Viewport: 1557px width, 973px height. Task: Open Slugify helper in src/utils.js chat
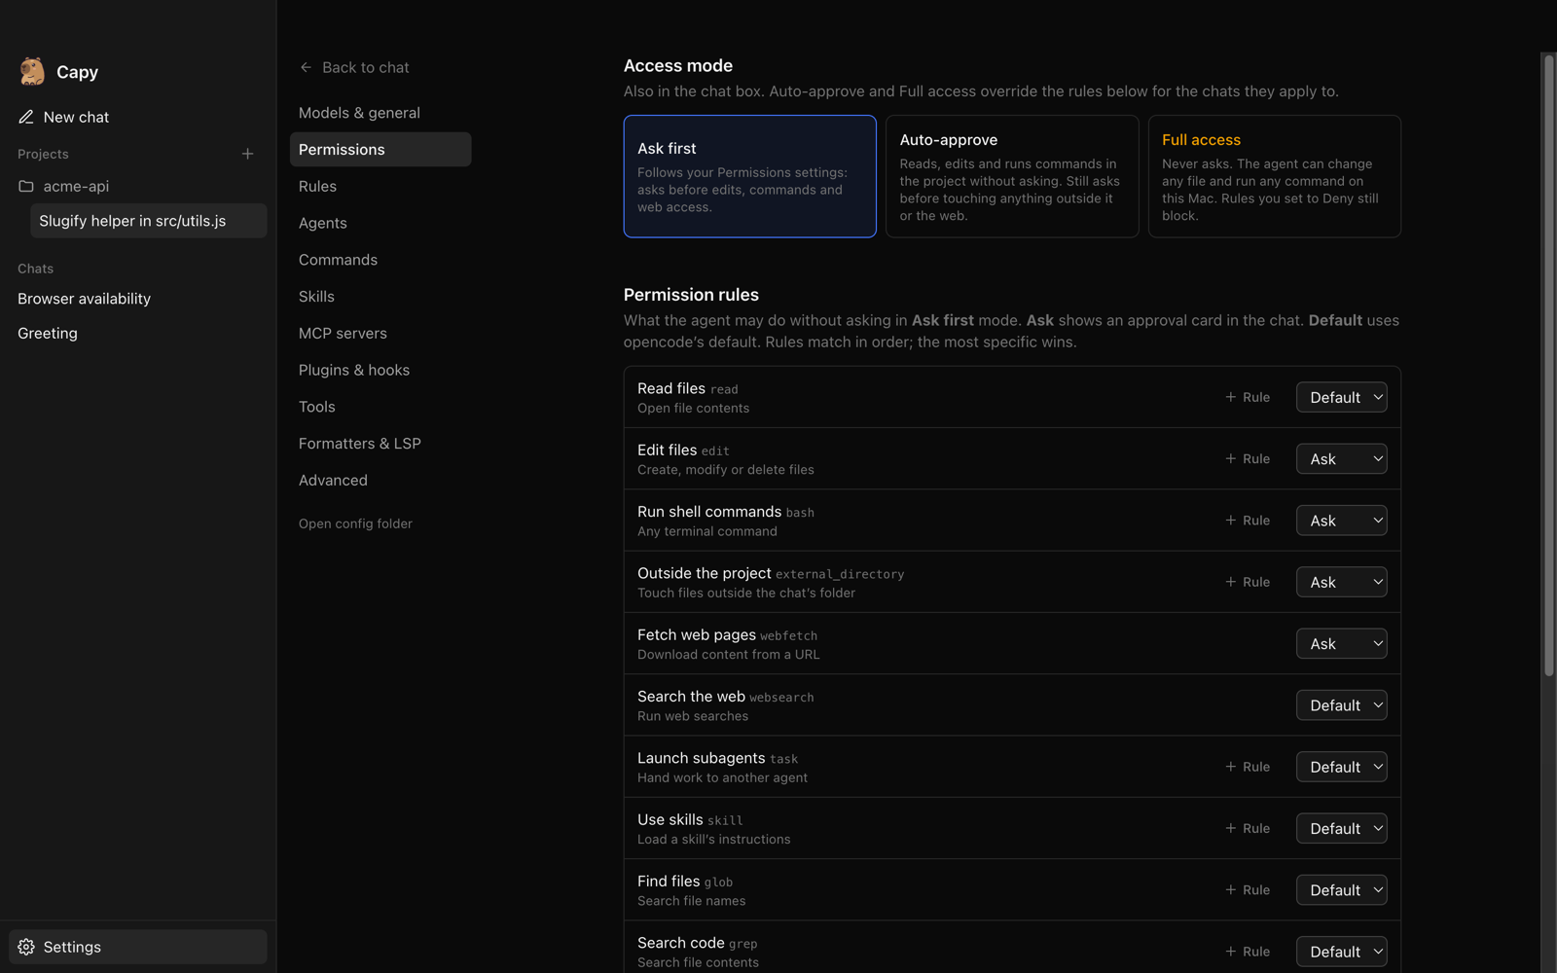(x=149, y=221)
